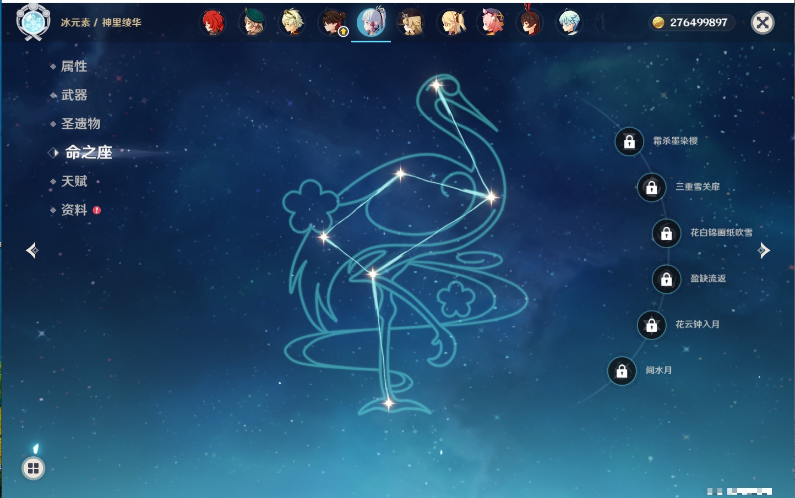
Task: Go to next character with right arrow
Action: coord(764,251)
